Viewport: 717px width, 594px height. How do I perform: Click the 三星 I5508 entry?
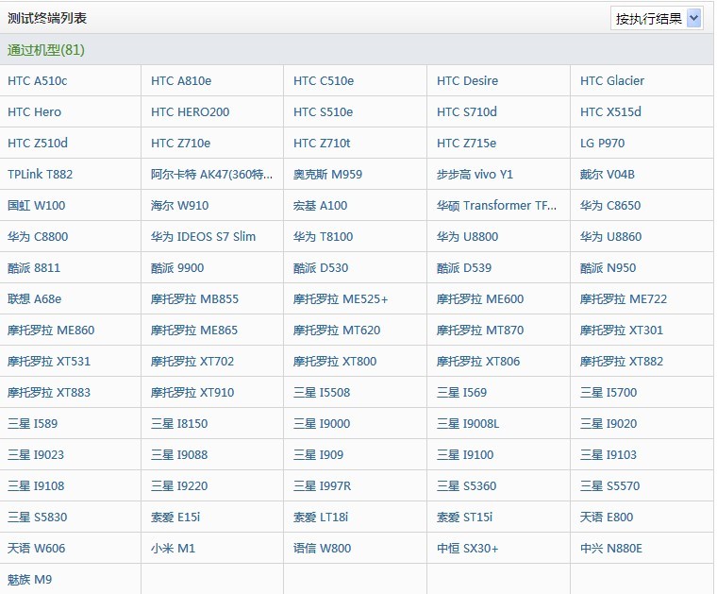click(x=322, y=392)
